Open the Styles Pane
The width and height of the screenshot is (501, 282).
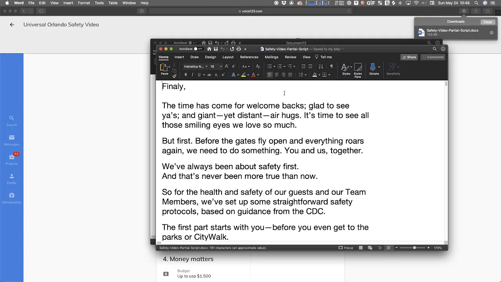[x=358, y=70]
